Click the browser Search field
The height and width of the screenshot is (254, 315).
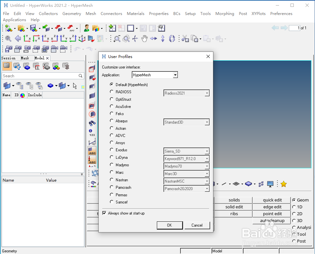click(43, 76)
